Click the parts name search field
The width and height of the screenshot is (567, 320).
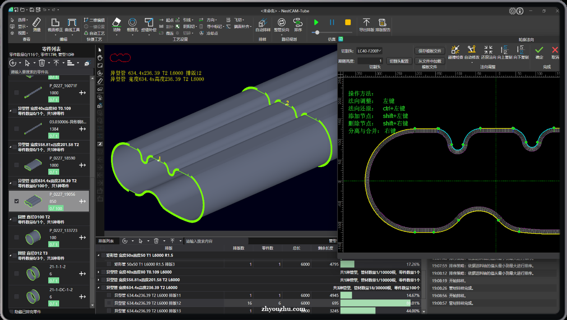tap(51, 72)
